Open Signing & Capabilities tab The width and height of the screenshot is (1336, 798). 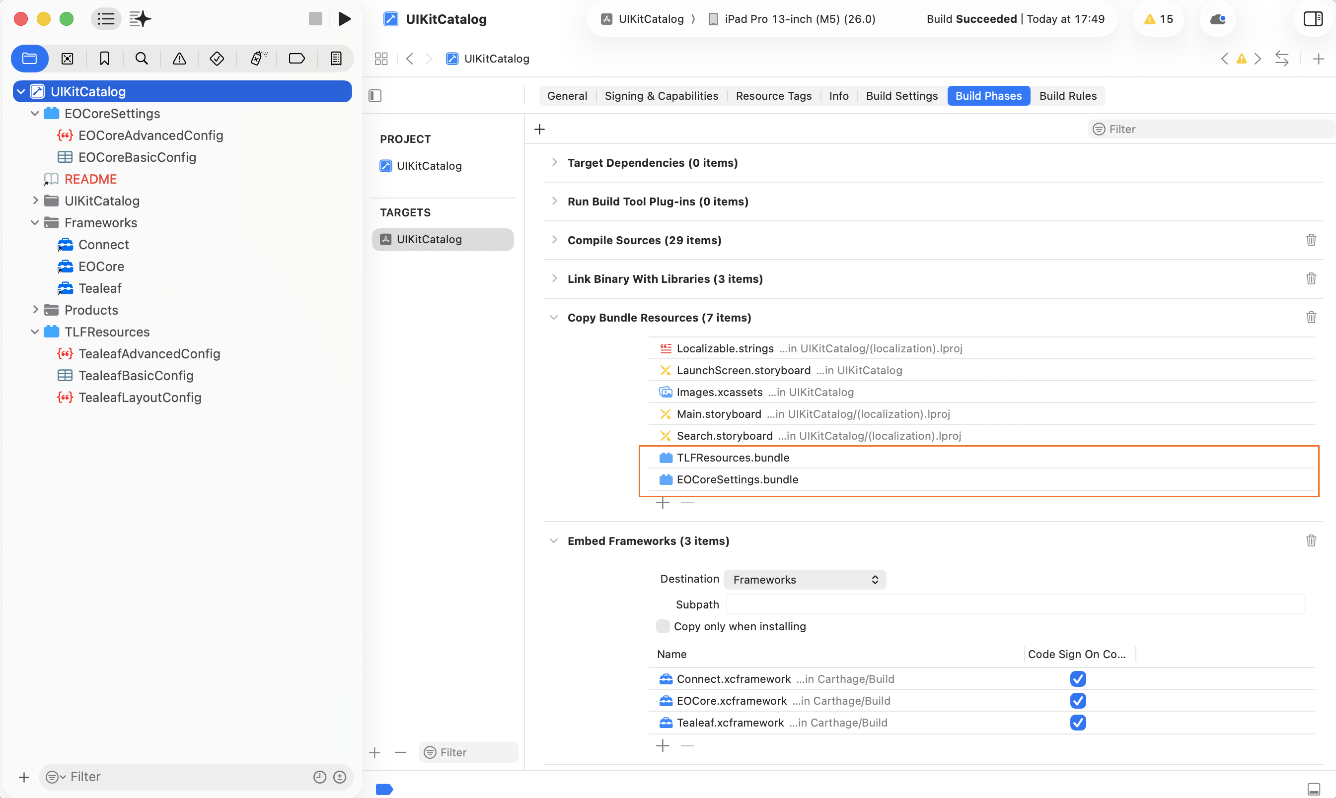pyautogui.click(x=661, y=96)
